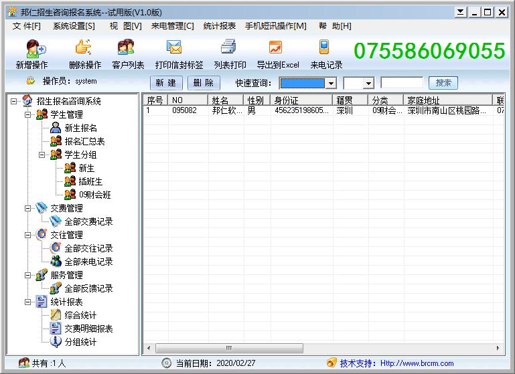Collapse the 学生分组 tree node
This screenshot has height=374, width=515.
pyautogui.click(x=42, y=155)
